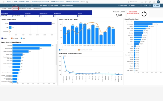Select the Electricity bar in Hazard Category chart
The width and height of the screenshot is (163, 101).
tap(32, 45)
